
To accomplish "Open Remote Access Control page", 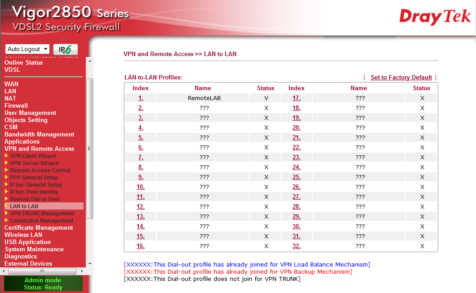I will [40, 171].
